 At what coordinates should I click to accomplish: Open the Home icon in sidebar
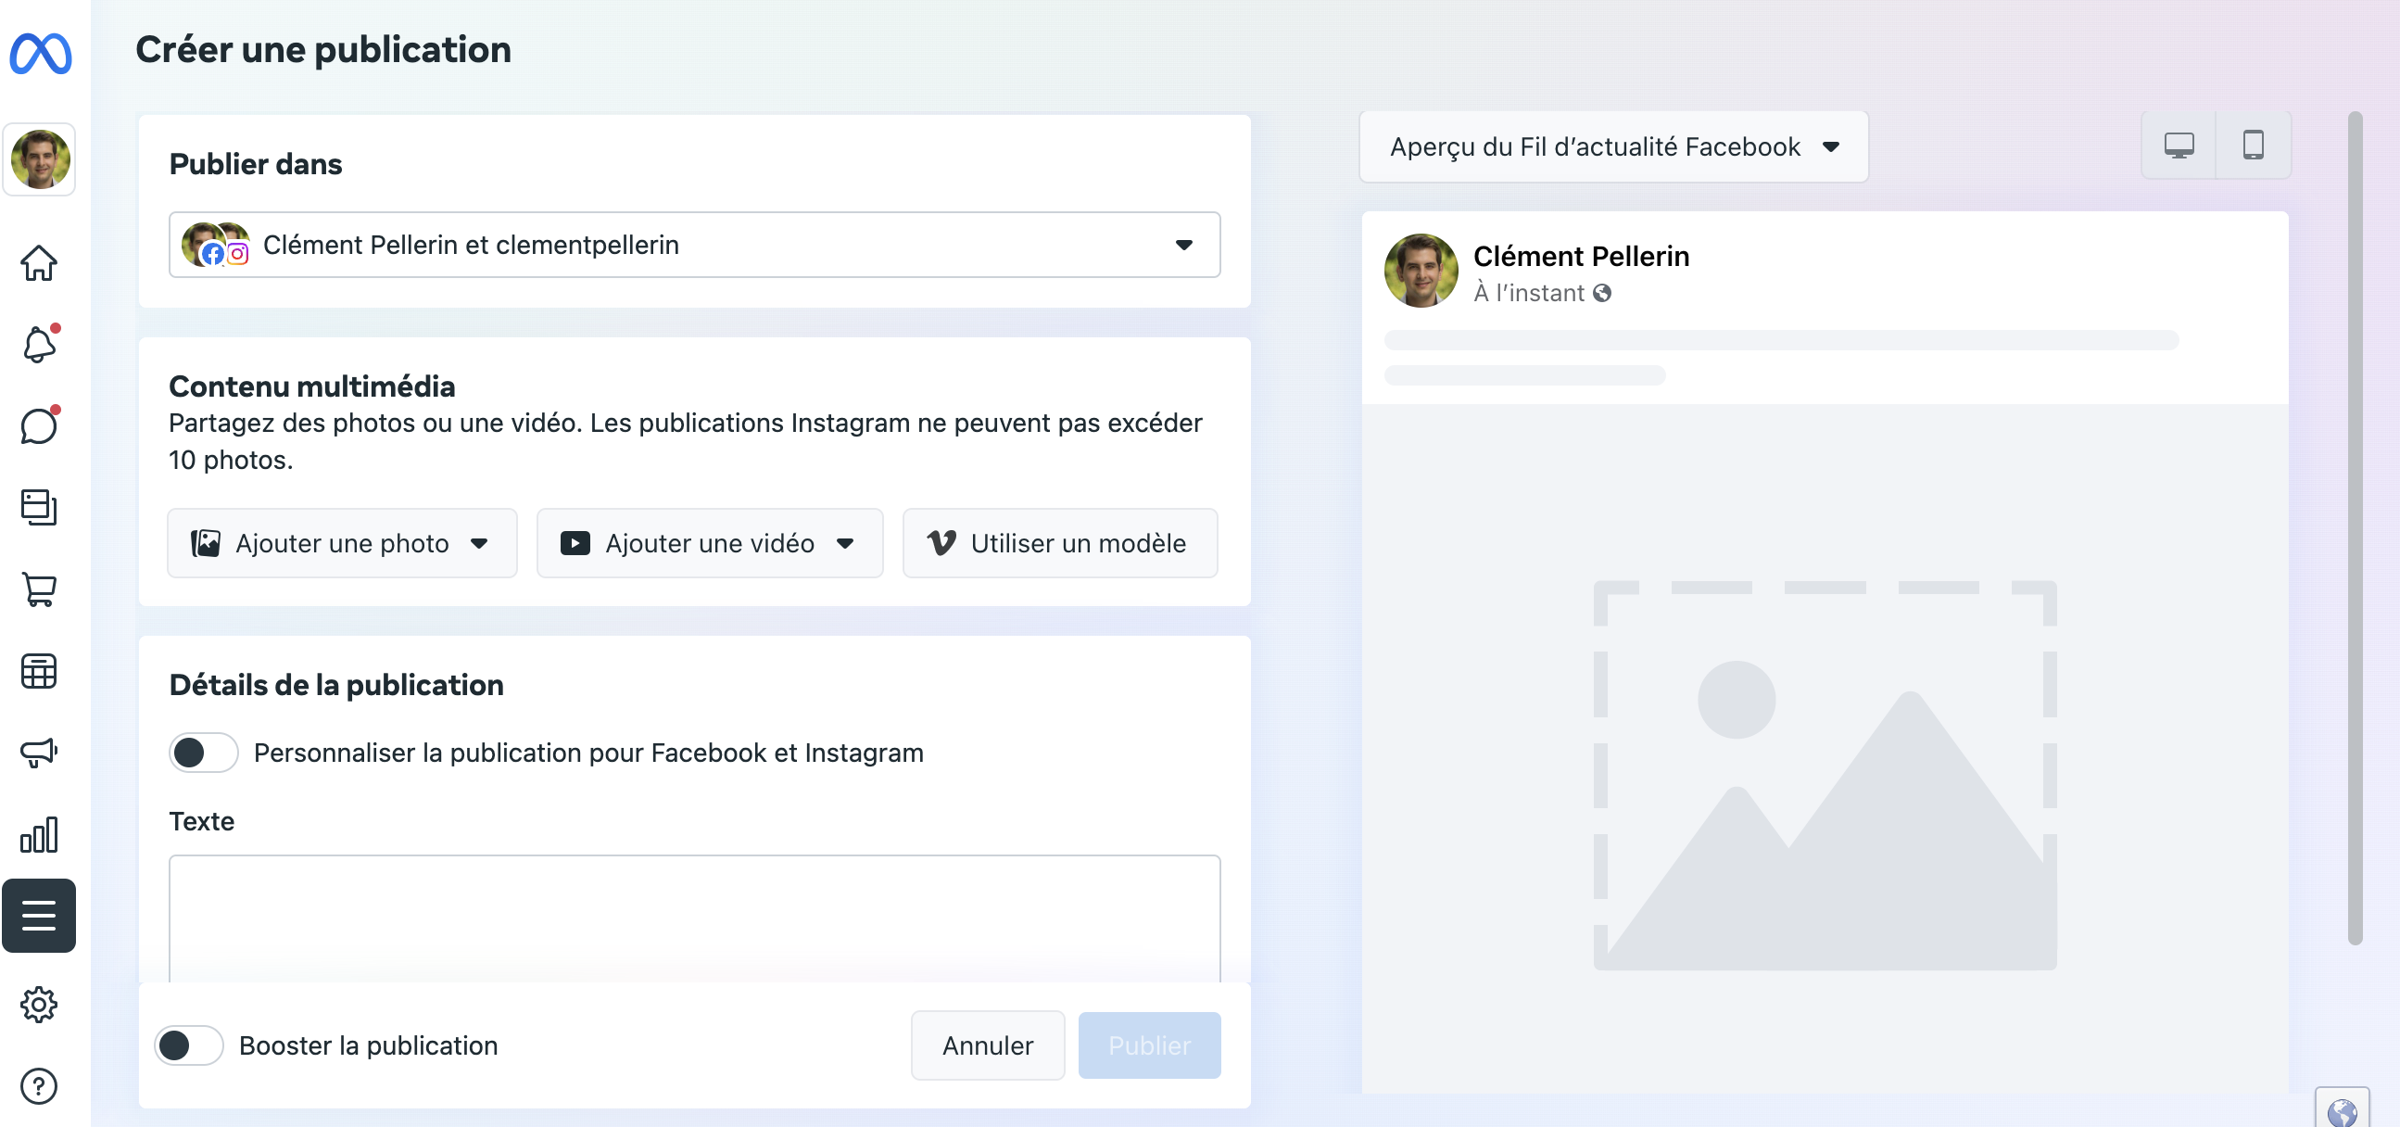pos(39,263)
